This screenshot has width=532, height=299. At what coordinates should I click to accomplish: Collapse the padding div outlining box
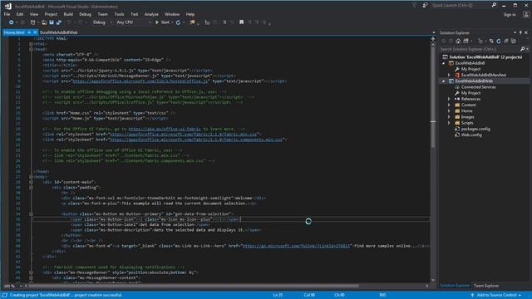click(31, 188)
